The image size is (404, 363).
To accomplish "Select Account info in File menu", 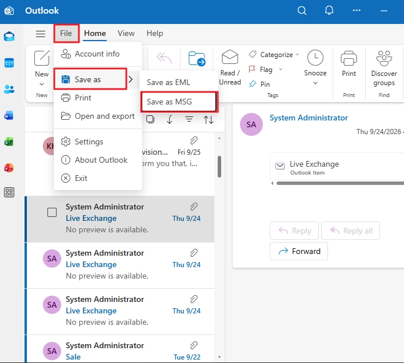I will coord(98,54).
